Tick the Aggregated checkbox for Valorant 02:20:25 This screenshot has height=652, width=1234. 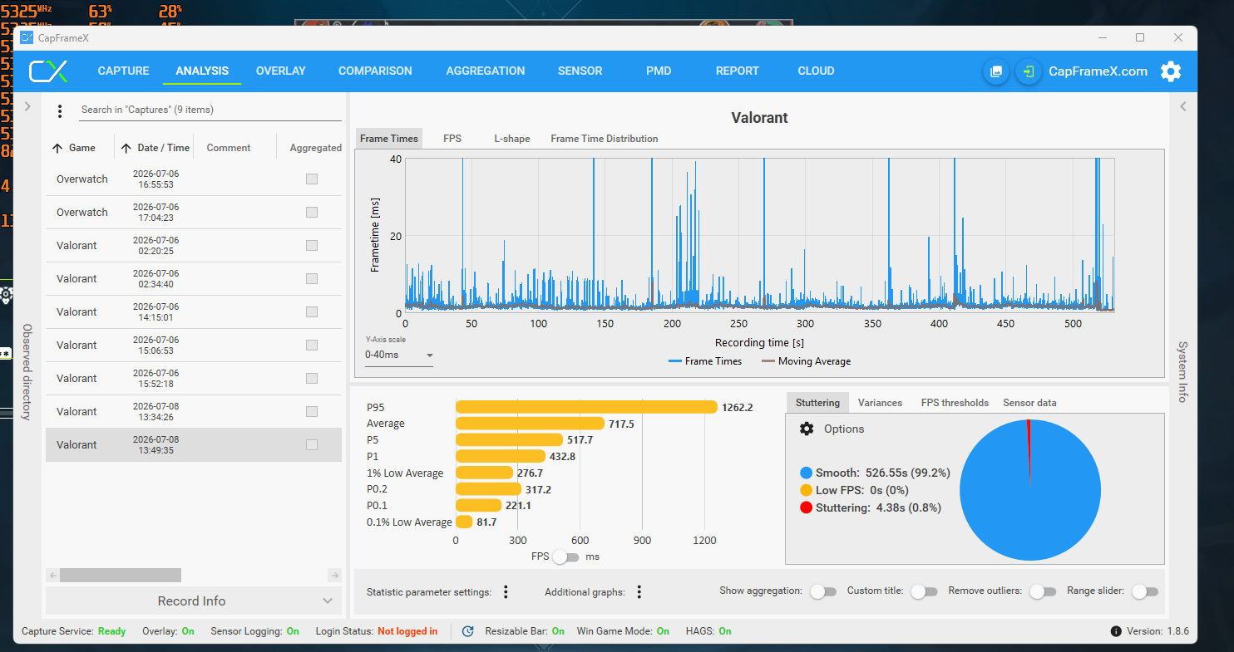coord(312,245)
